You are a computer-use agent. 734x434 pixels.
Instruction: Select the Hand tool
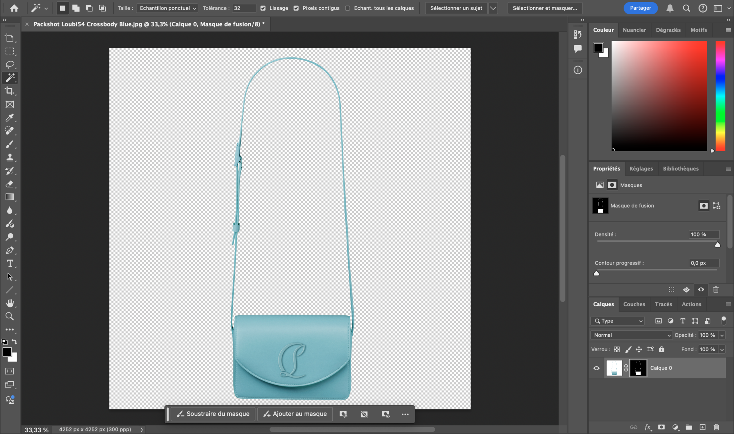[x=10, y=303]
